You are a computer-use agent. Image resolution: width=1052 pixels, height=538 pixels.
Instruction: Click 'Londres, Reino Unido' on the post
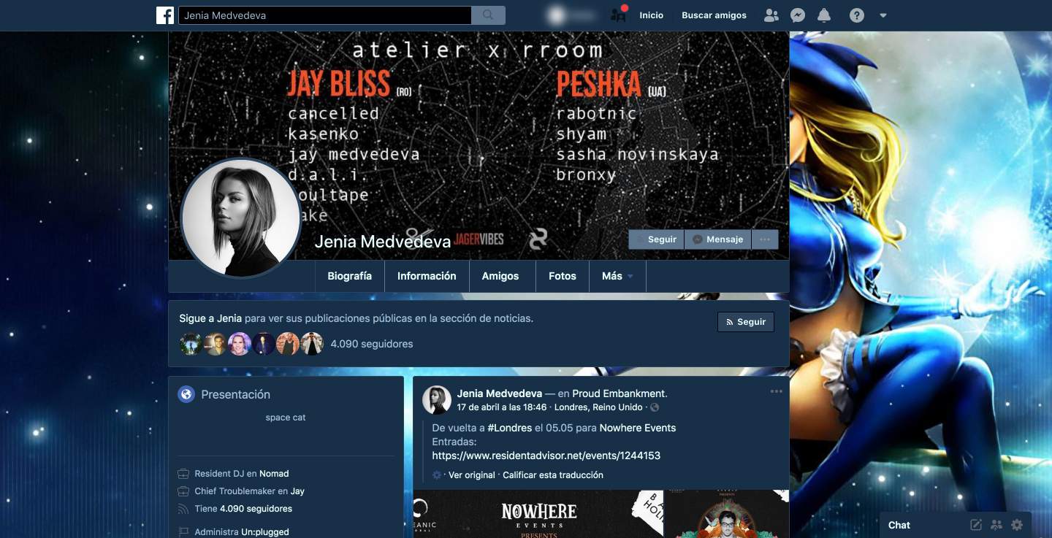599,407
